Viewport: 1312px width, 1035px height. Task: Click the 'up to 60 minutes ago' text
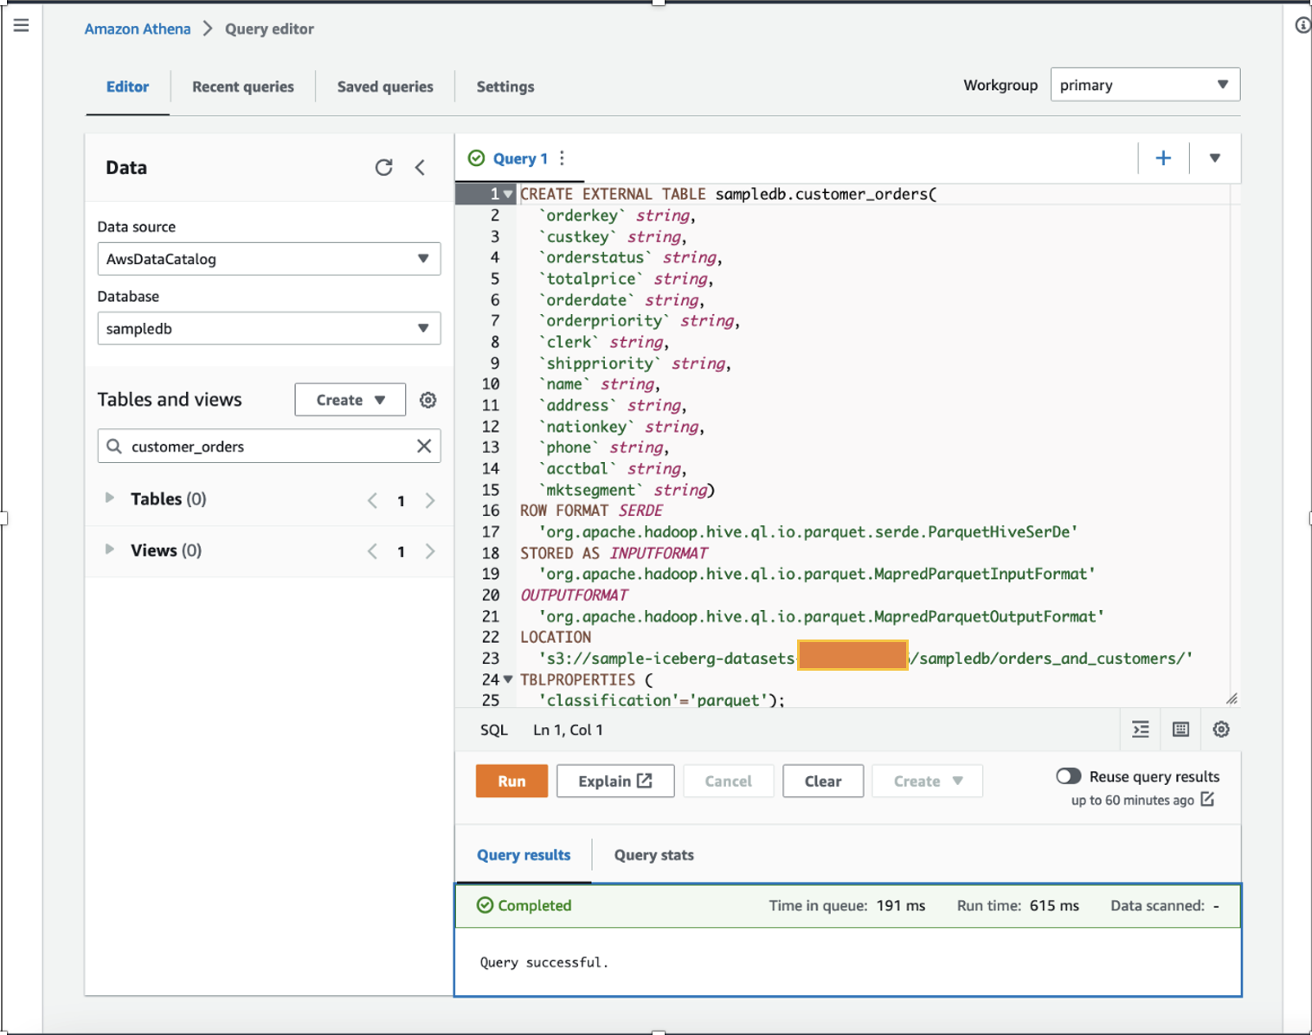[1132, 800]
